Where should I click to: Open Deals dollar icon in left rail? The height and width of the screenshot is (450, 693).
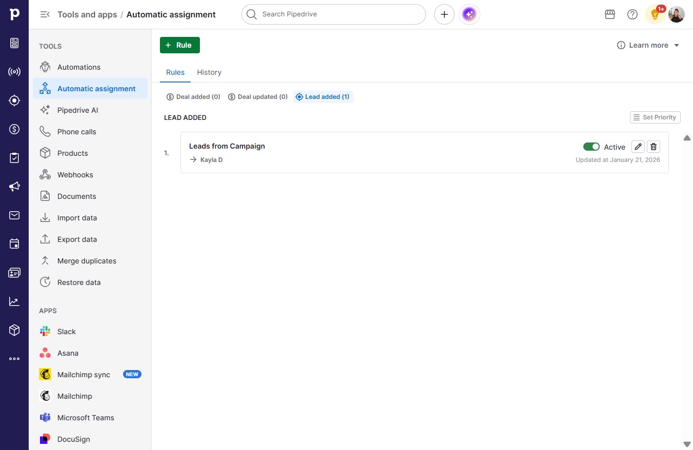click(x=14, y=129)
